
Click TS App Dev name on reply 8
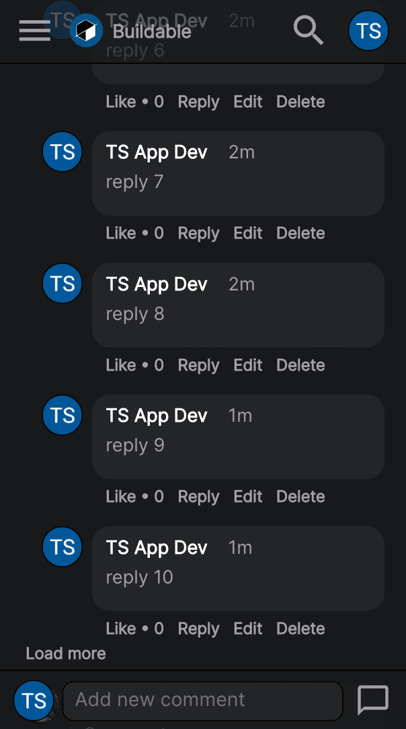[157, 284]
